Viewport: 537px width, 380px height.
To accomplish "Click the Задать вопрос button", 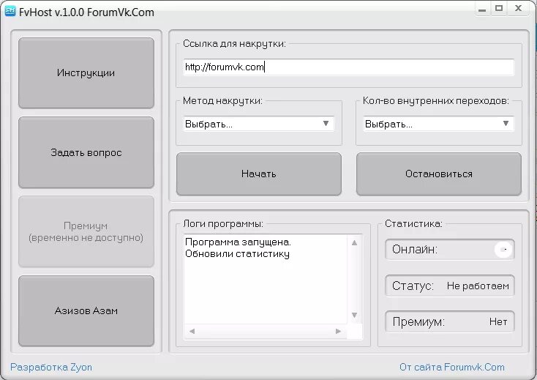I will coord(86,152).
